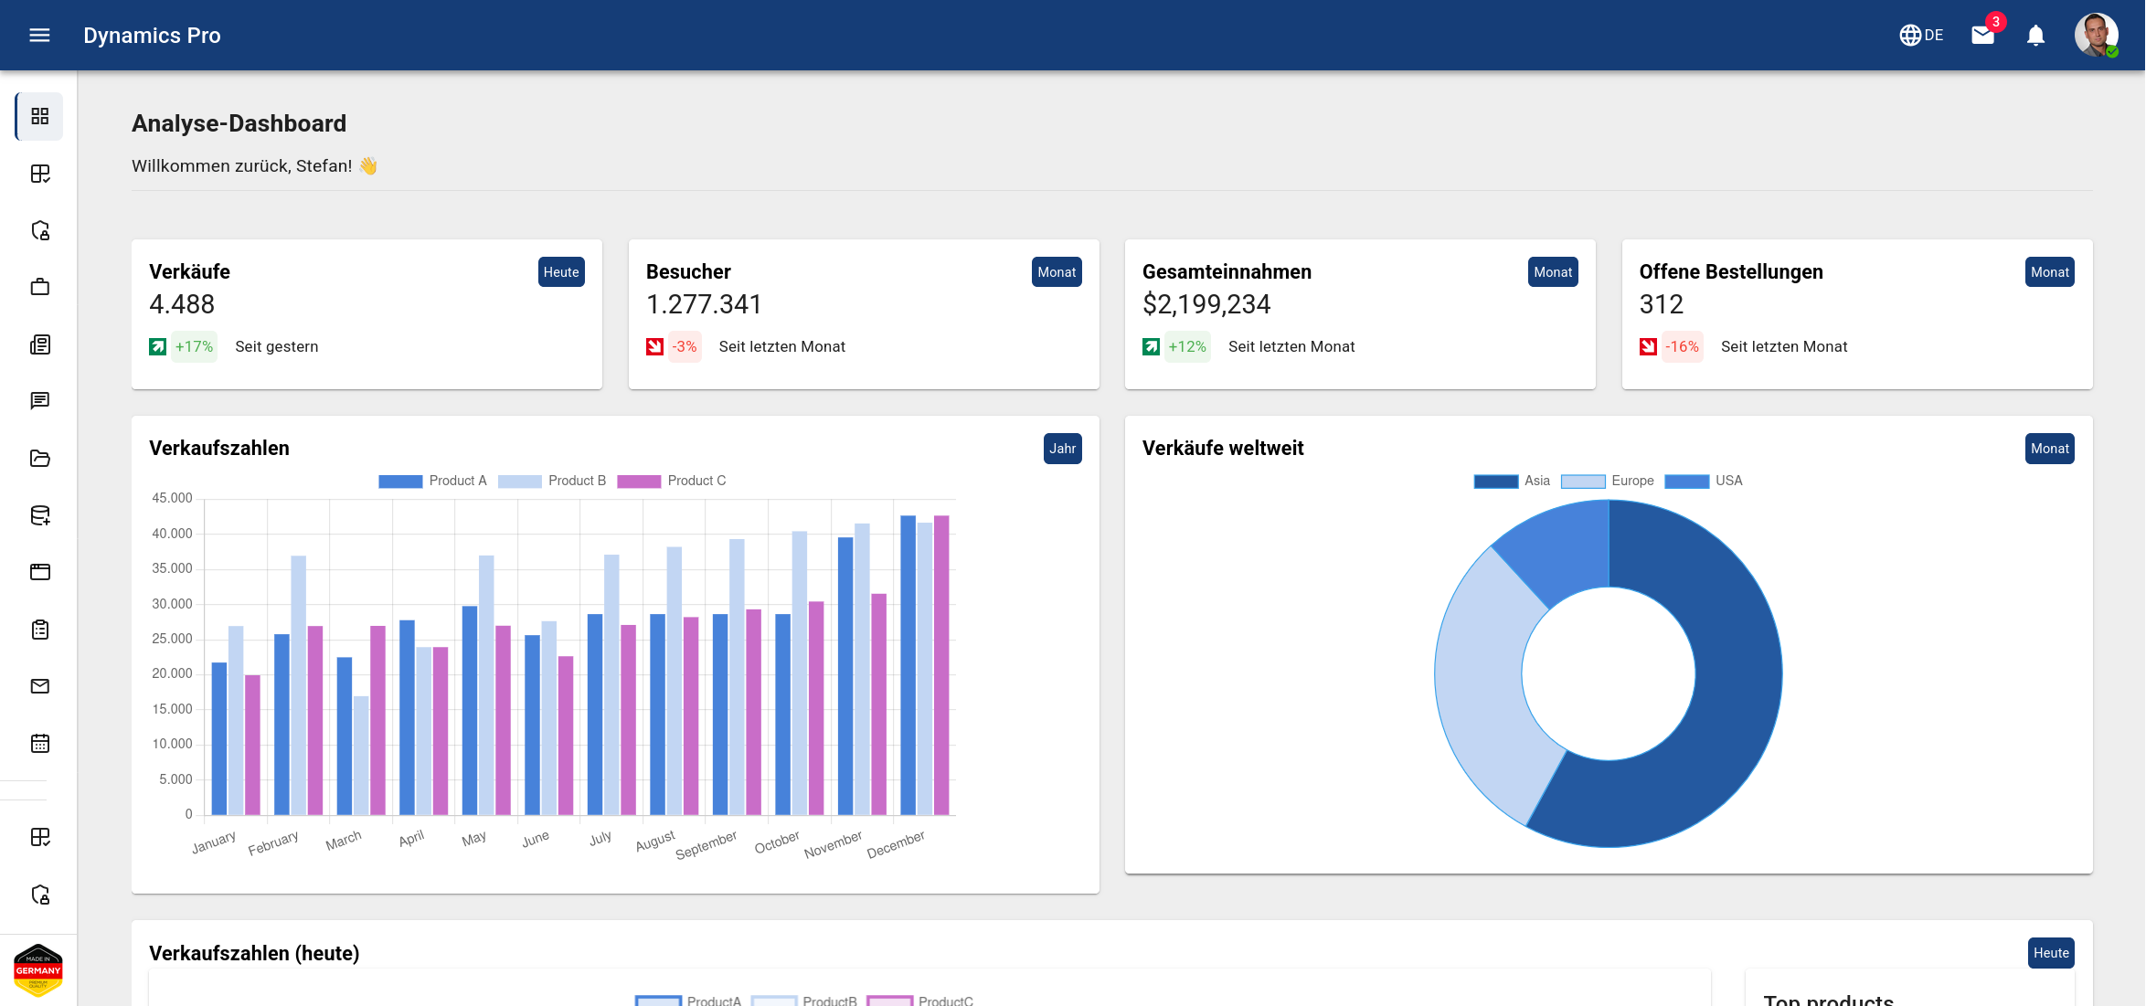Open the DE language selector
Viewport: 2146px width, 1006px height.
(x=1921, y=36)
